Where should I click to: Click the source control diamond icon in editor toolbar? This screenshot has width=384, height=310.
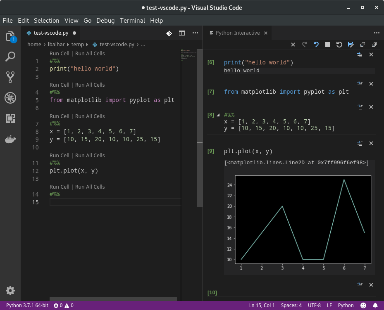point(169,33)
